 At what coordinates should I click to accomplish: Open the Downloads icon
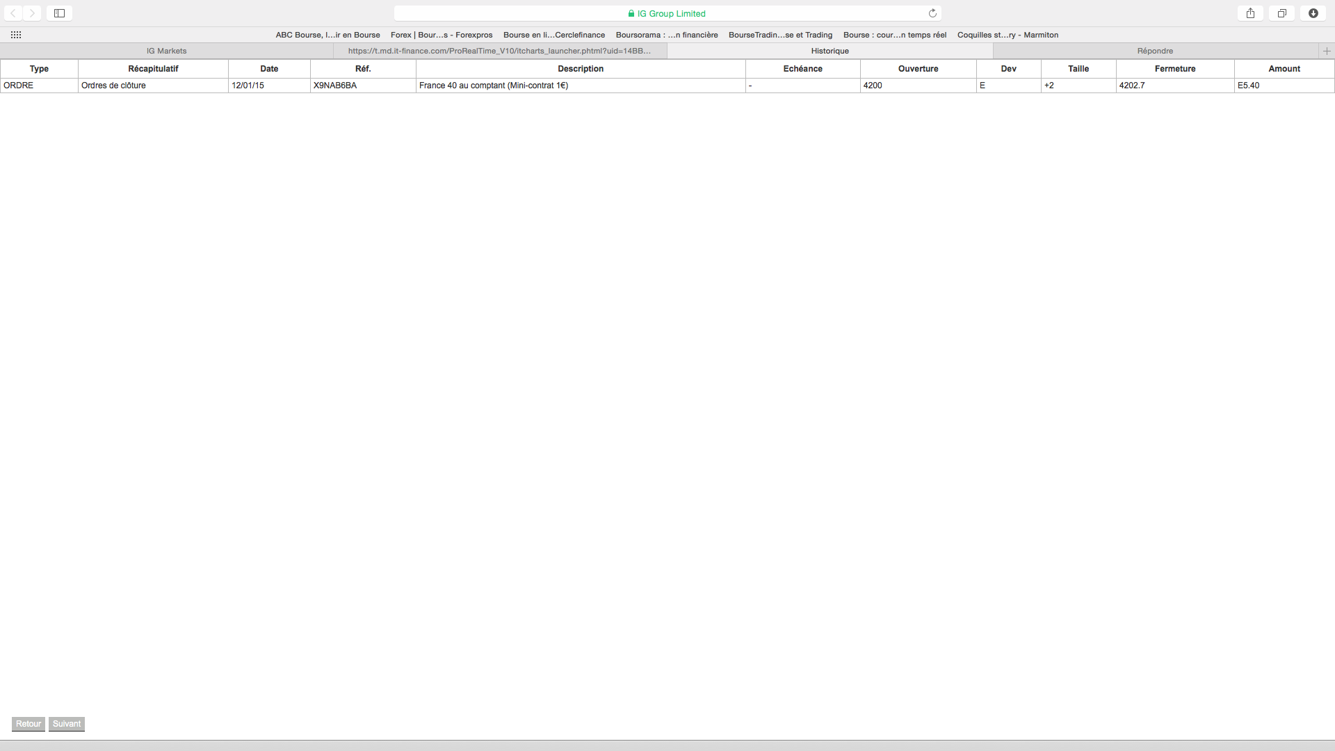pos(1313,13)
